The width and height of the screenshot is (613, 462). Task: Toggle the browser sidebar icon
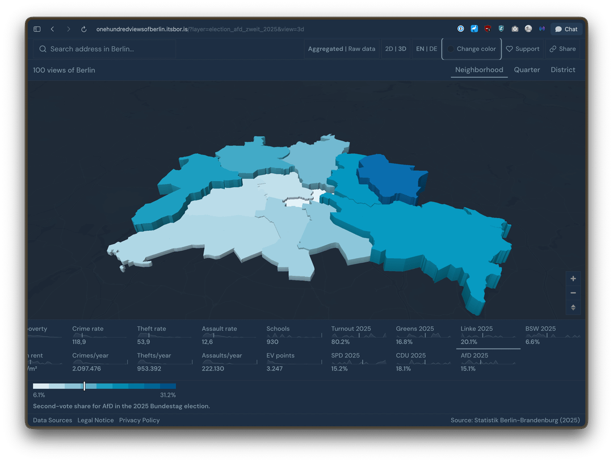pos(37,29)
